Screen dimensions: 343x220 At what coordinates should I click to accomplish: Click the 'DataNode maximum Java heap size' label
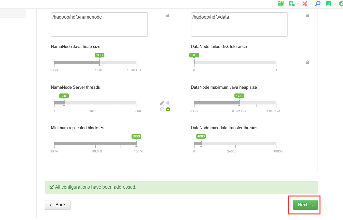coord(224,87)
